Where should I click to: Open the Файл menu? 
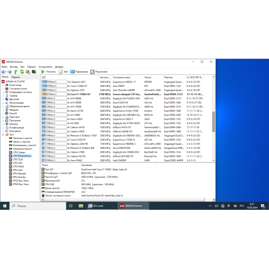pyautogui.click(x=4, y=67)
